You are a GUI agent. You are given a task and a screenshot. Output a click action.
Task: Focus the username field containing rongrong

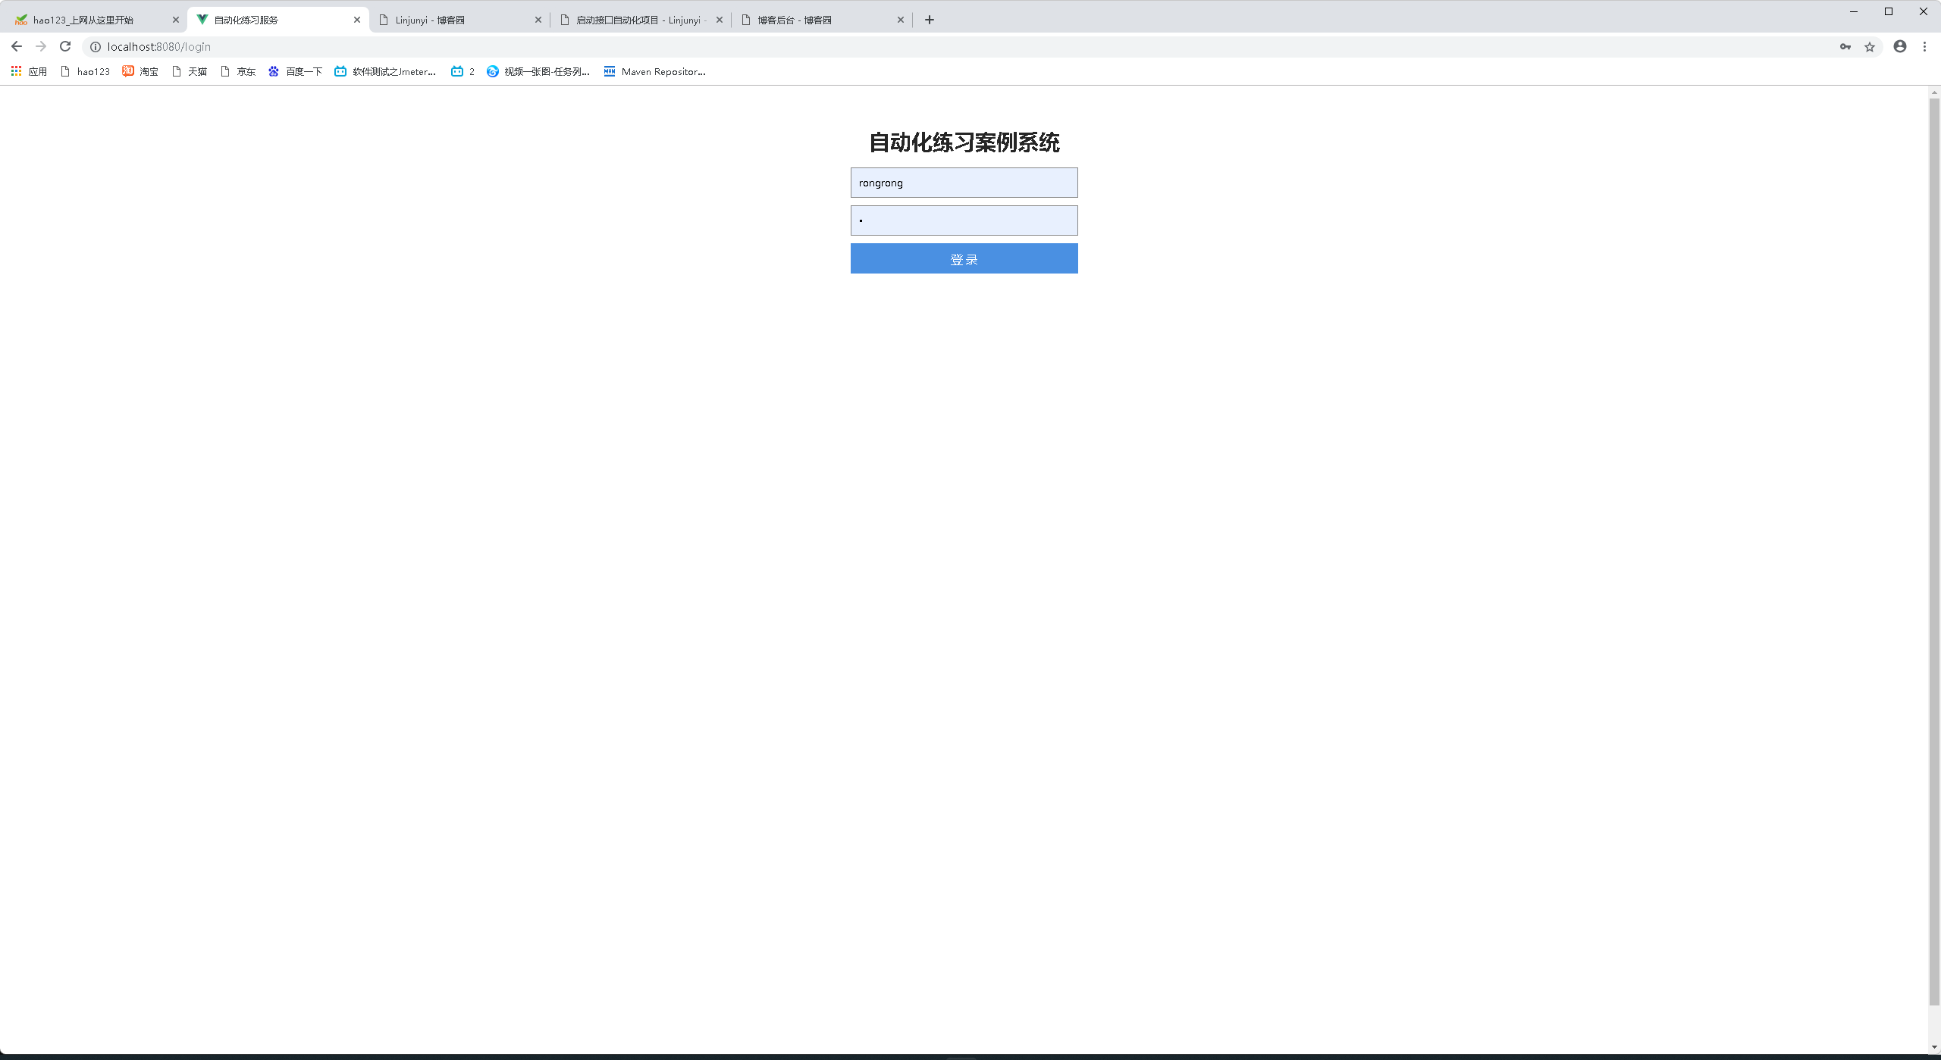click(964, 183)
